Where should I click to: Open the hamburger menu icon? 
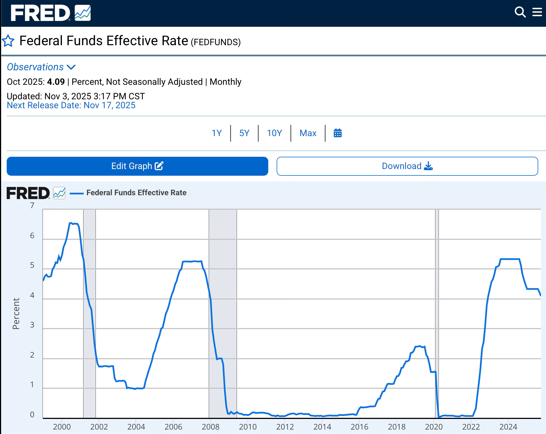pyautogui.click(x=537, y=12)
